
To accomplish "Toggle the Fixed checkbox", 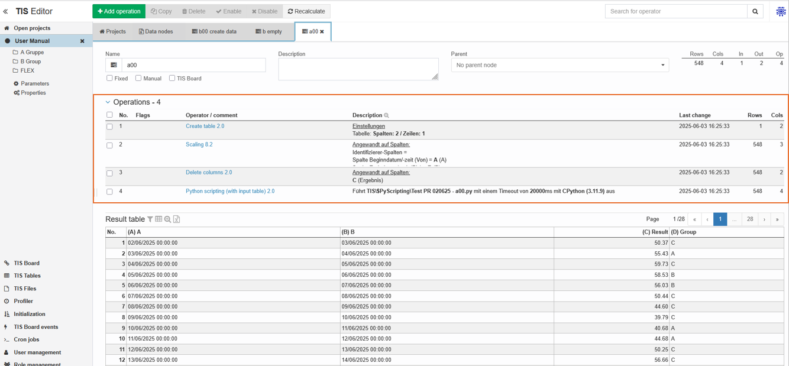I will (x=109, y=78).
